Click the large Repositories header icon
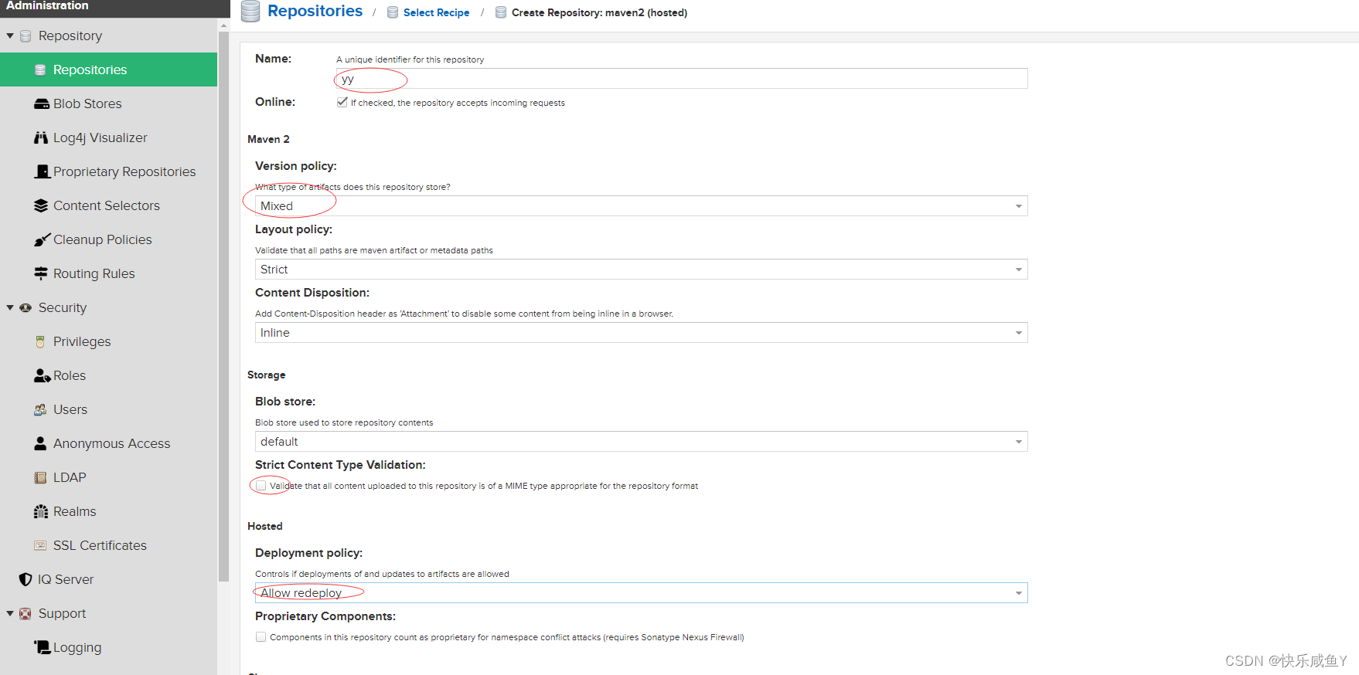Image resolution: width=1359 pixels, height=675 pixels. 250,12
